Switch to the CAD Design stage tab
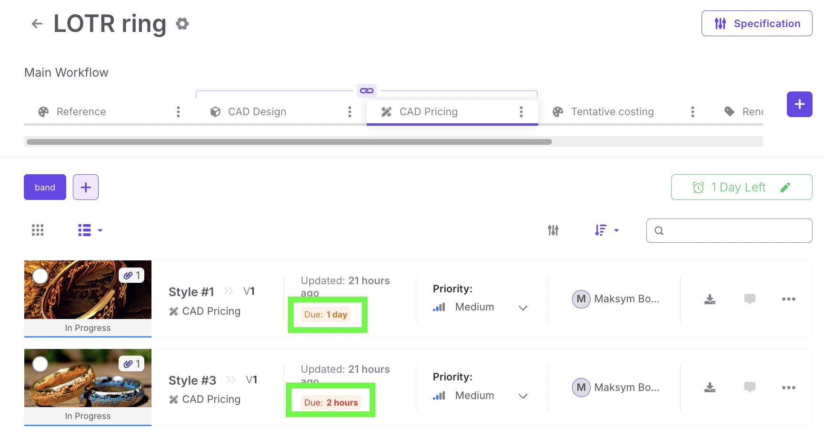Screen dimensions: 824x438 [x=257, y=112]
